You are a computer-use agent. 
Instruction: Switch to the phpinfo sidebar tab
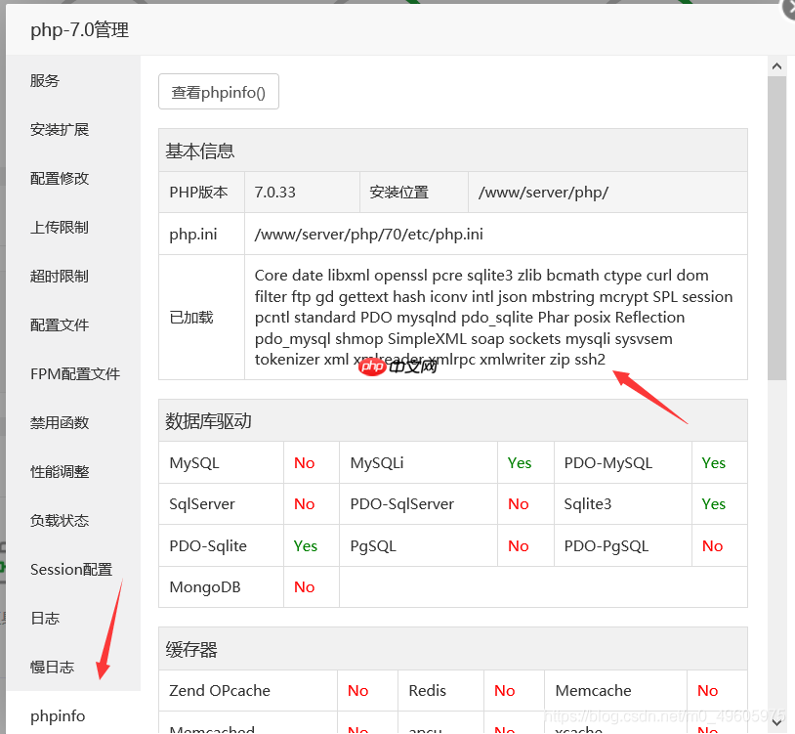click(x=57, y=715)
